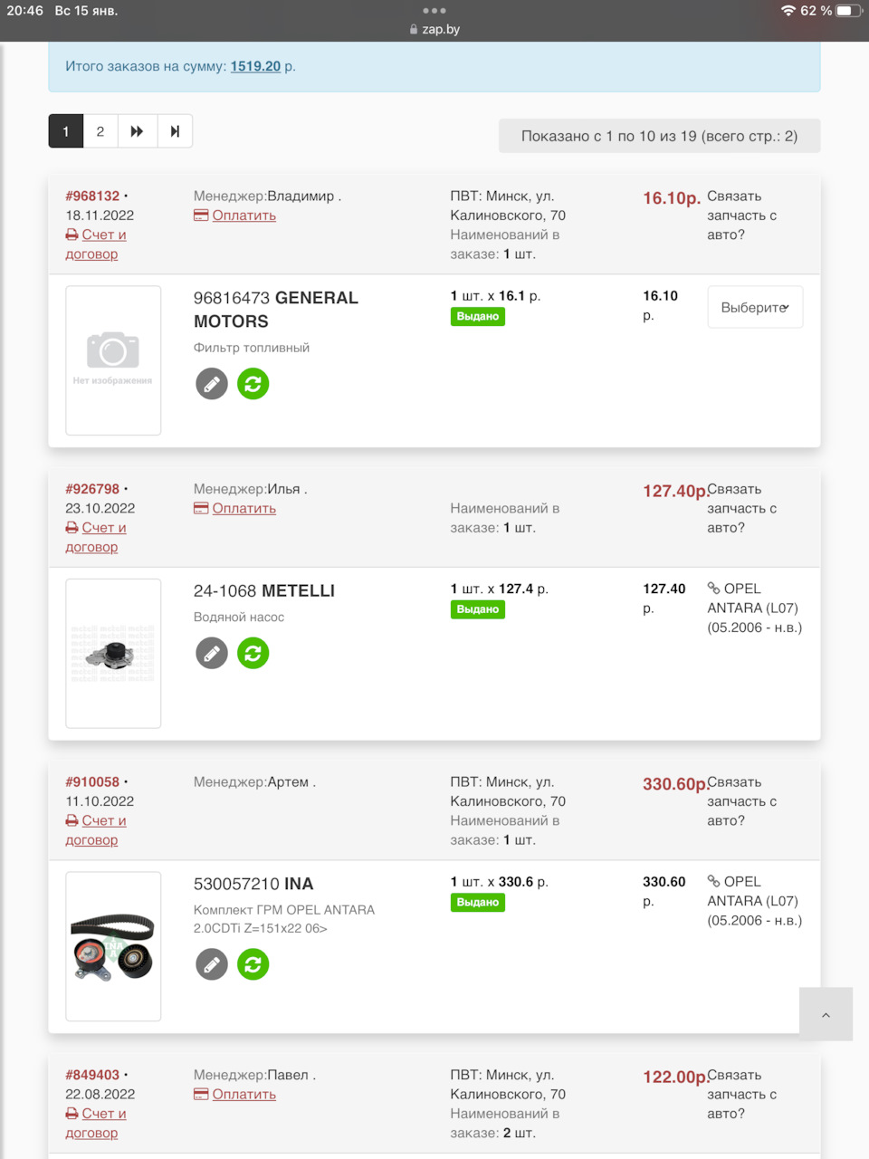Go to the last page using skip-to-end icon

pyautogui.click(x=175, y=131)
